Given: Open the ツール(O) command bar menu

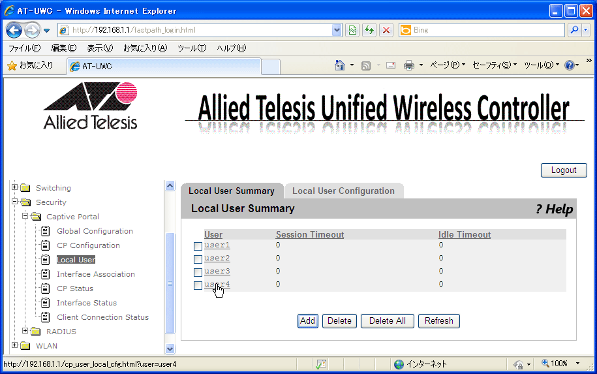Looking at the screenshot, I should (541, 65).
